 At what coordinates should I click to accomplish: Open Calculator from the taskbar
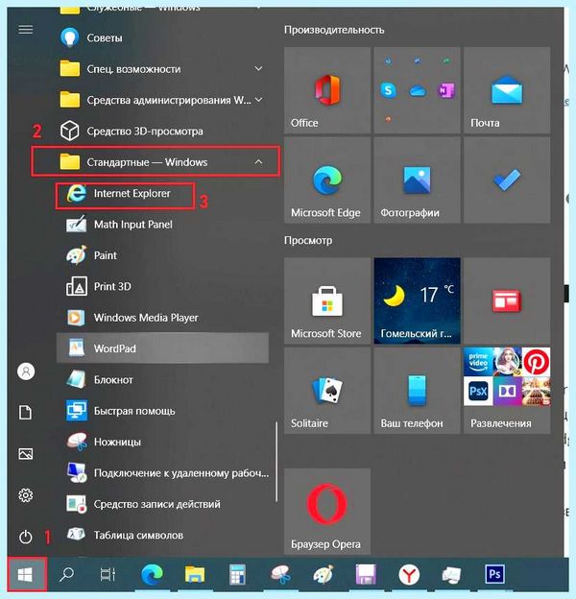tap(237, 574)
